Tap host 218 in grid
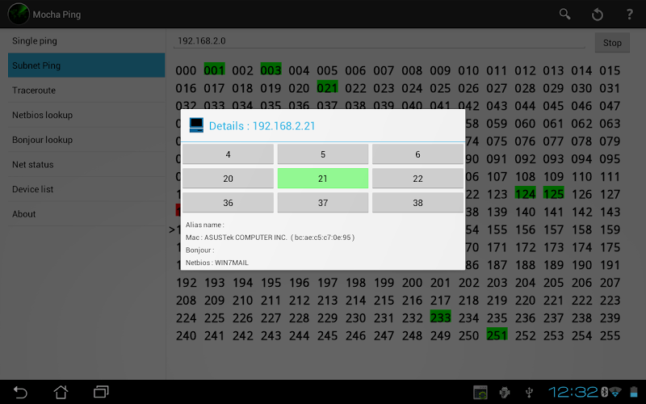The width and height of the screenshot is (646, 404). coord(469,301)
